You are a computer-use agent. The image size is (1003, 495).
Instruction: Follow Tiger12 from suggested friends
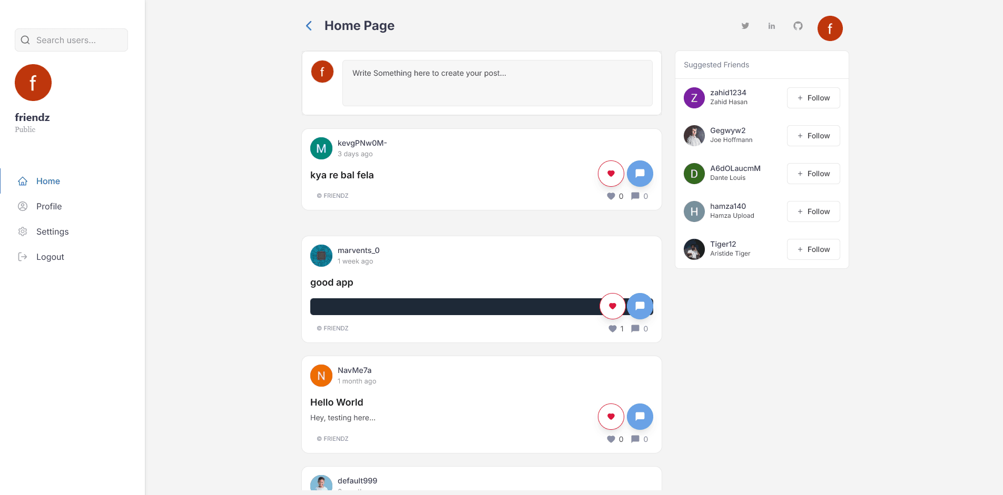click(813, 249)
